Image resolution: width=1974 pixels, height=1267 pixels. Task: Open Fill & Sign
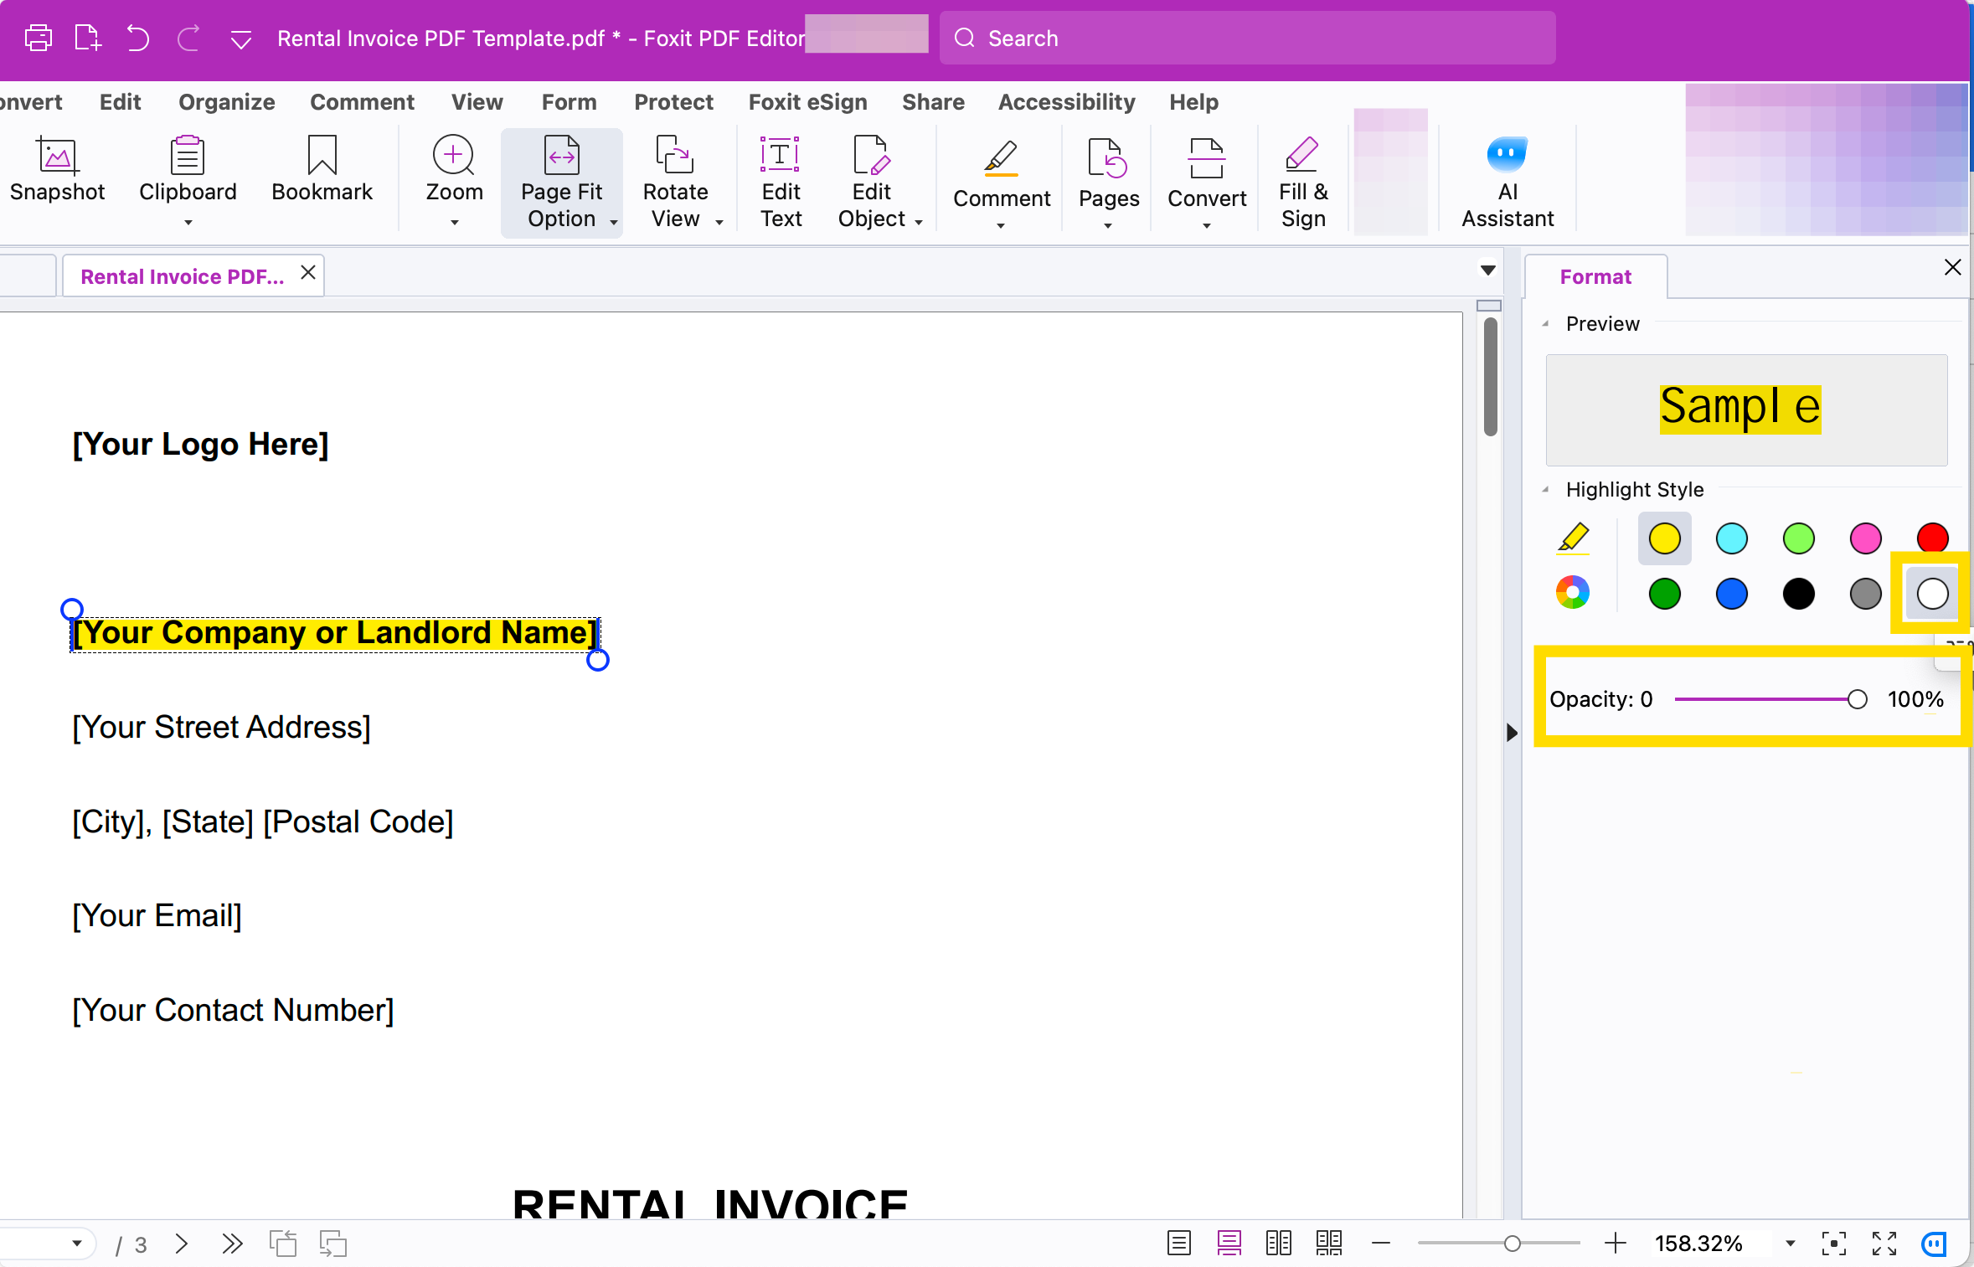tap(1303, 180)
